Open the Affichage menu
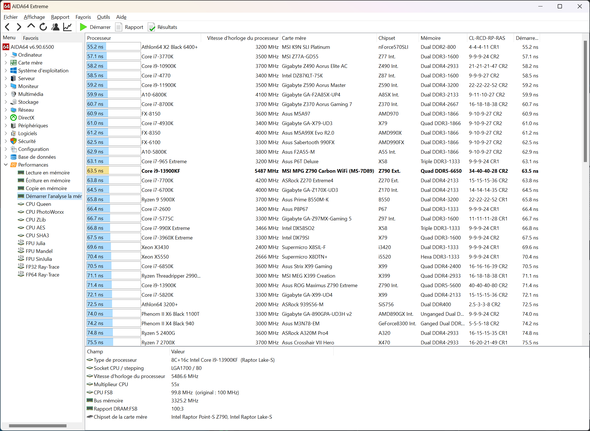The height and width of the screenshot is (431, 590). coord(34,17)
